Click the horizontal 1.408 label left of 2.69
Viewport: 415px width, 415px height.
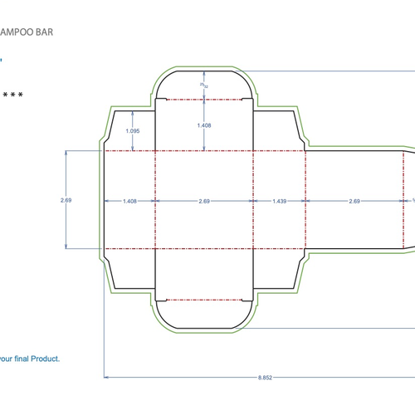(129, 201)
